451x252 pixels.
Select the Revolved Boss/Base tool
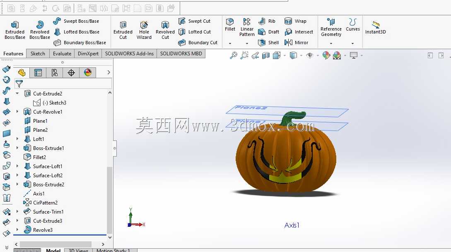(x=40, y=30)
